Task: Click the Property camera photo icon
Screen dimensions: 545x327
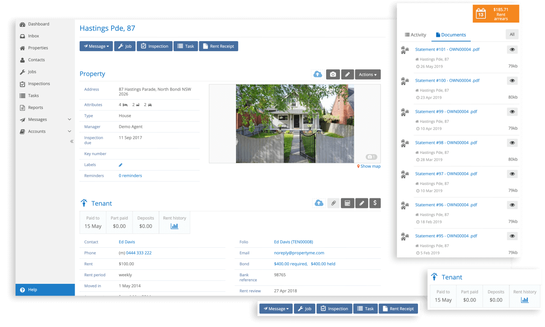Action: tap(333, 74)
